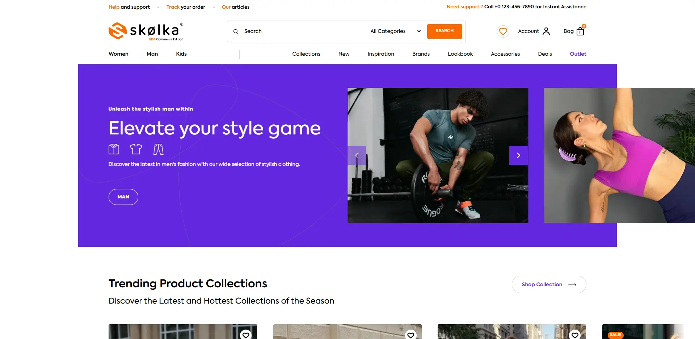
Task: Toggle wishlist heart on second product card
Action: pos(410,335)
